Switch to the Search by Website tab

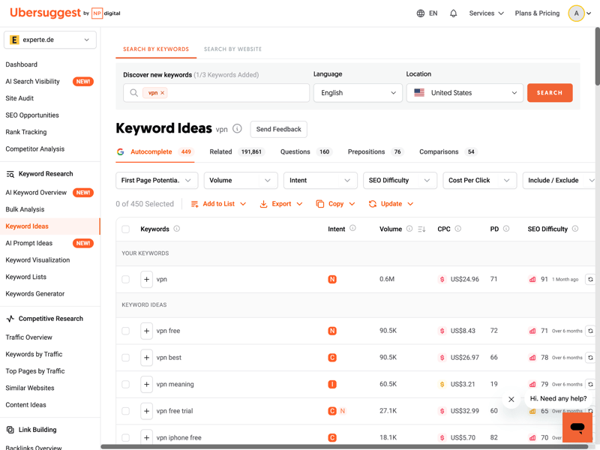[x=232, y=49]
